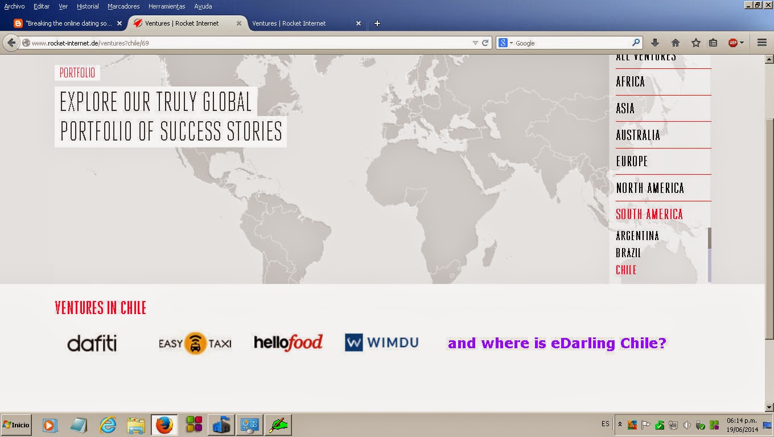
Task: Select the Africa region link
Action: point(631,82)
